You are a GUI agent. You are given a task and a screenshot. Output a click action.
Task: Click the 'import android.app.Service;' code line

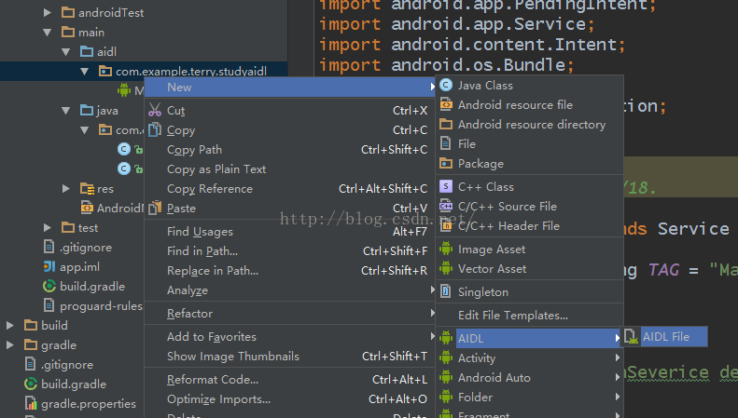457,24
